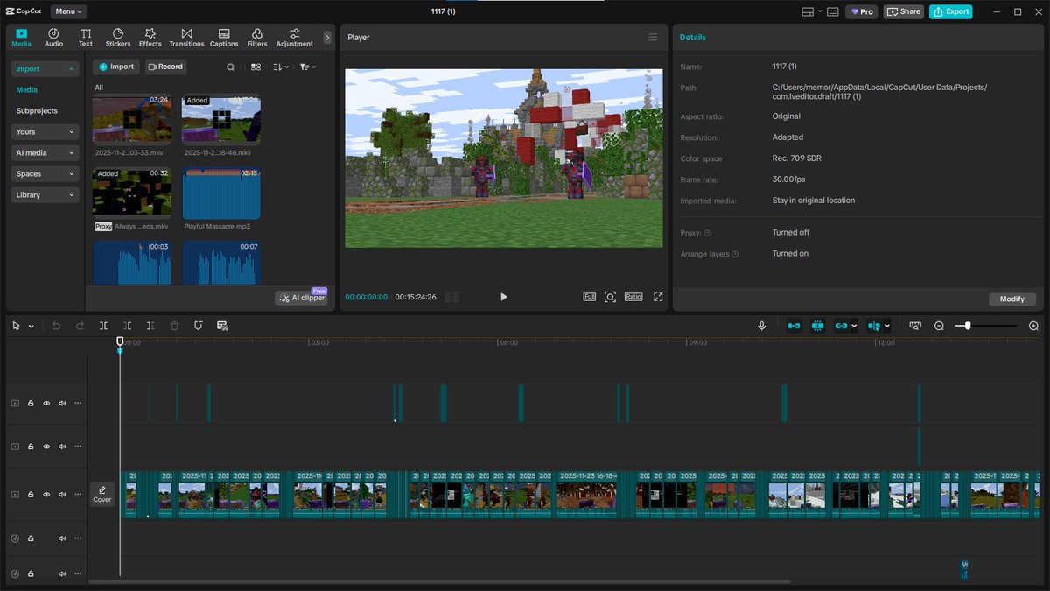Image resolution: width=1050 pixels, height=591 pixels.
Task: Add a marker with shield icon
Action: tap(199, 326)
